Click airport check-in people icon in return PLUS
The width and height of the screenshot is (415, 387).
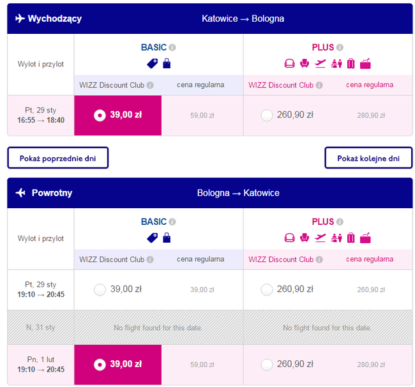click(x=336, y=238)
